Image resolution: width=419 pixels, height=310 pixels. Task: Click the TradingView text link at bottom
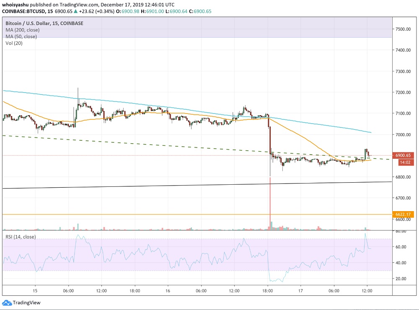point(26,303)
